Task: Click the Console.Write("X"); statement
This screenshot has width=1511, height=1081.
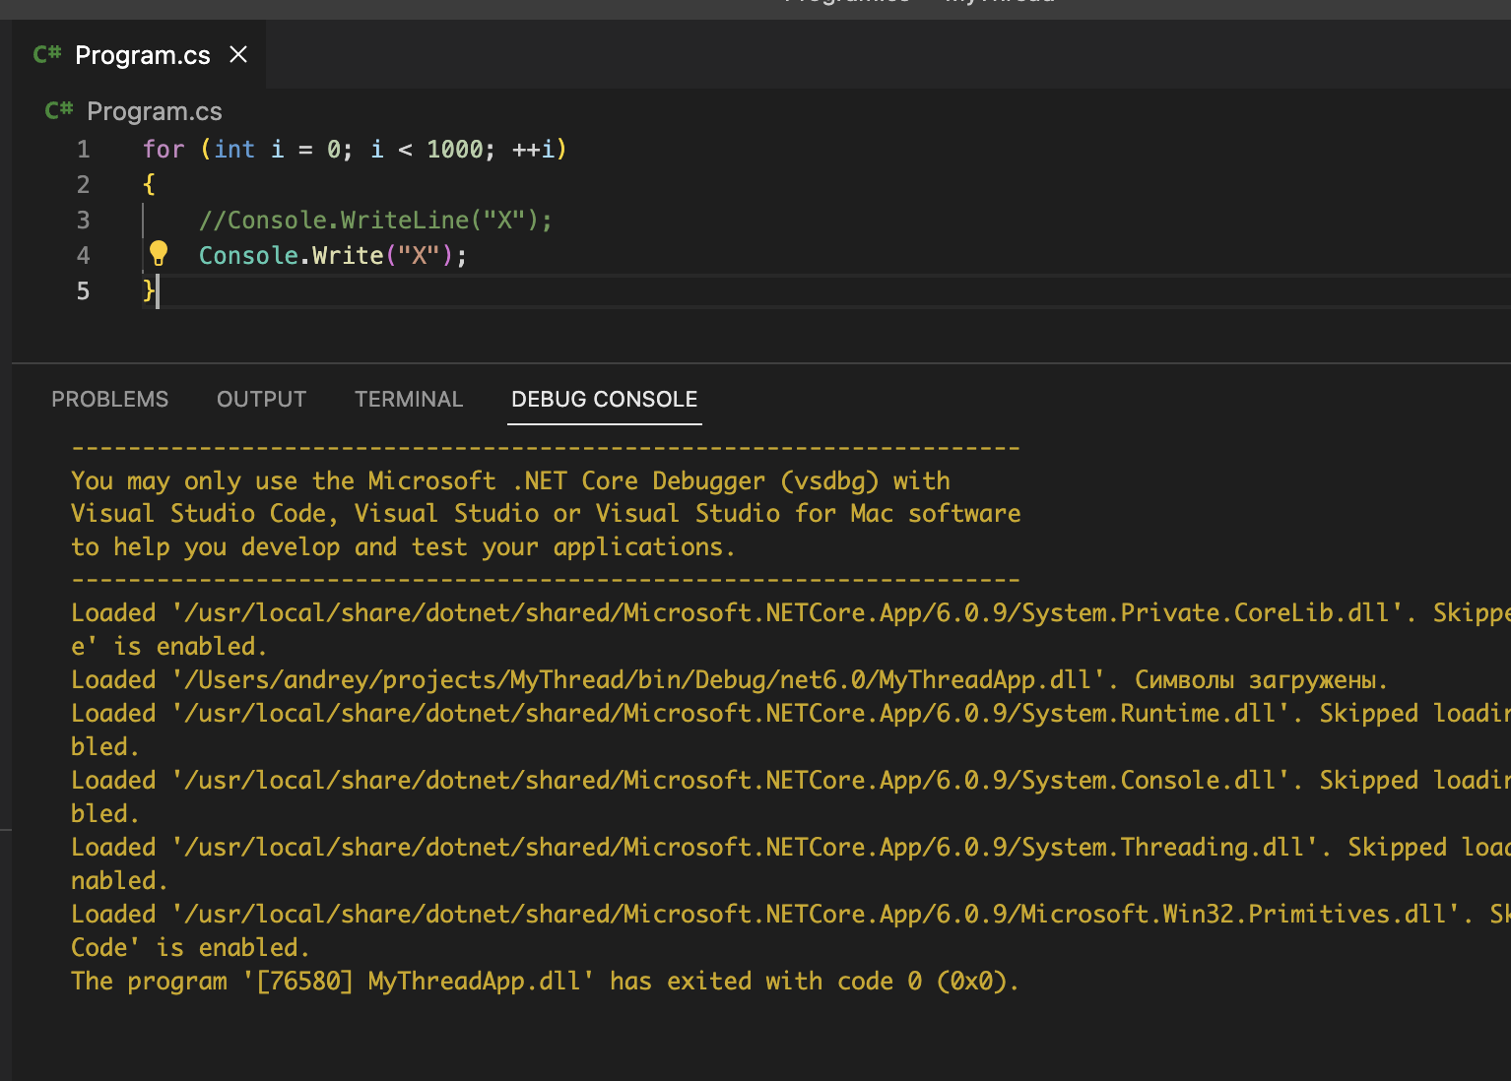Action: pyautogui.click(x=333, y=256)
